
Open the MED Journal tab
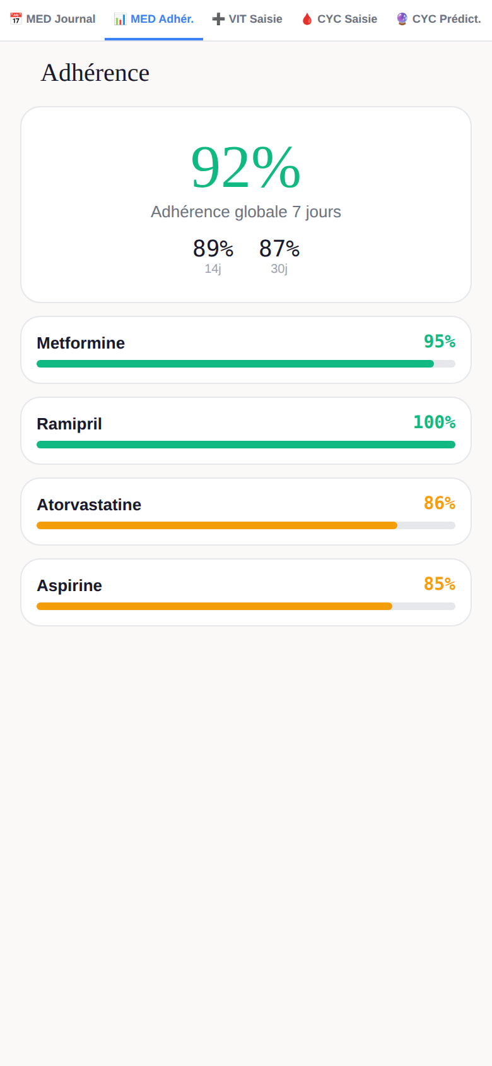point(52,20)
